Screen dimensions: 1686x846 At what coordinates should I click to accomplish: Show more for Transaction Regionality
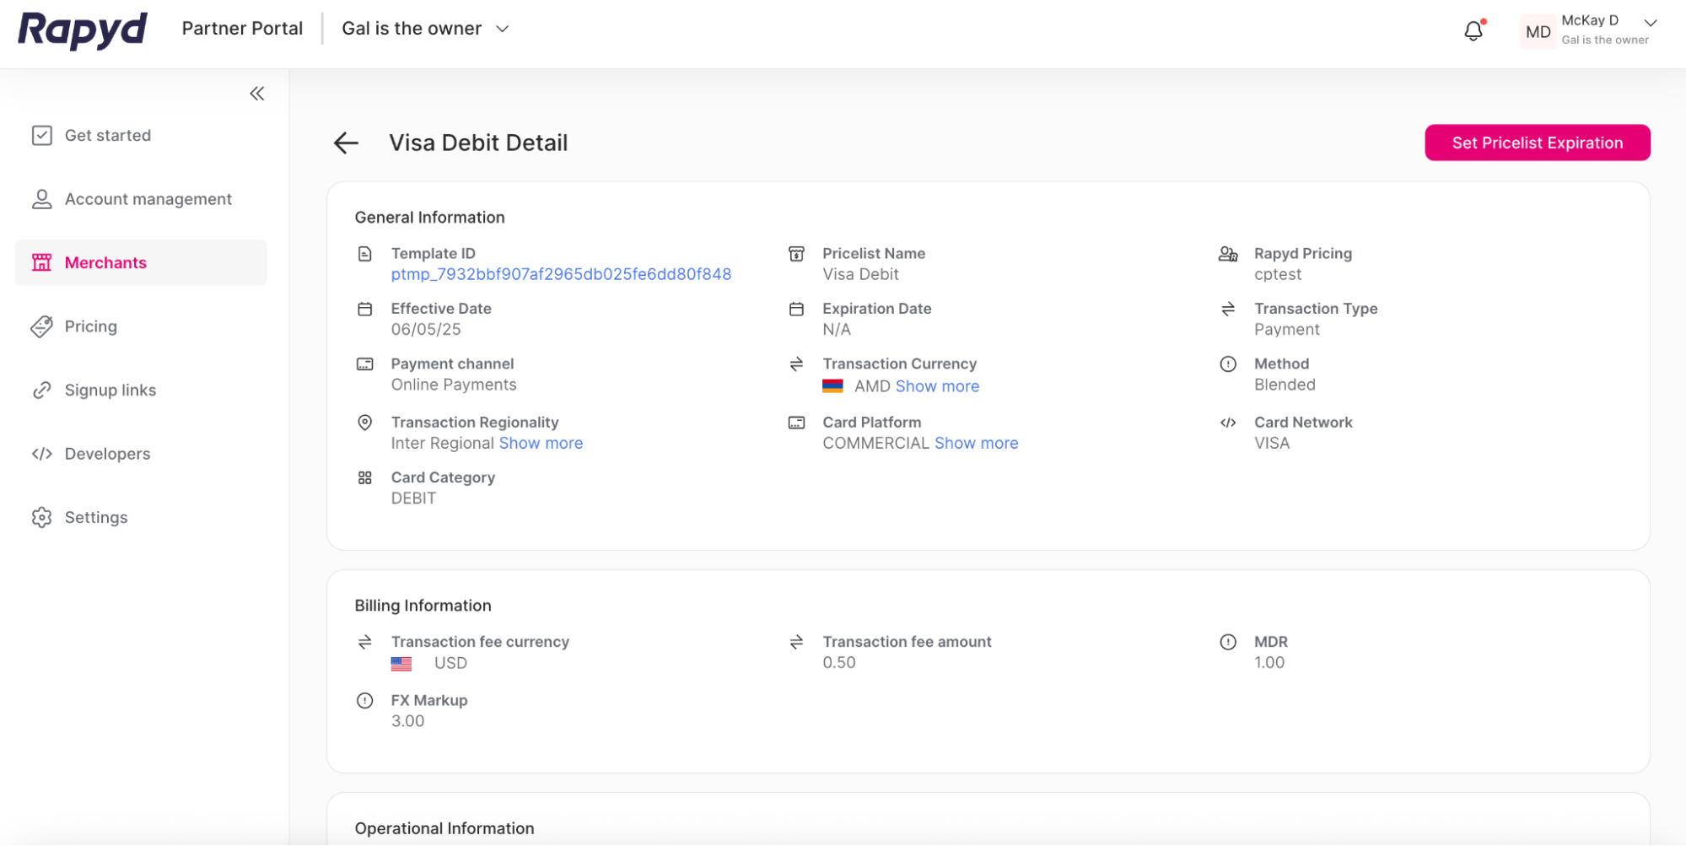pyautogui.click(x=541, y=443)
